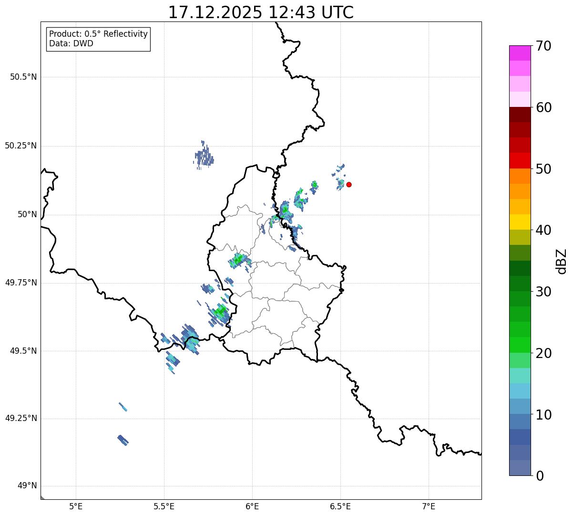Image resolution: width=573 pixels, height=516 pixels.
Task: Click the isolated blue echo near 50.25°N
Action: coord(204,155)
